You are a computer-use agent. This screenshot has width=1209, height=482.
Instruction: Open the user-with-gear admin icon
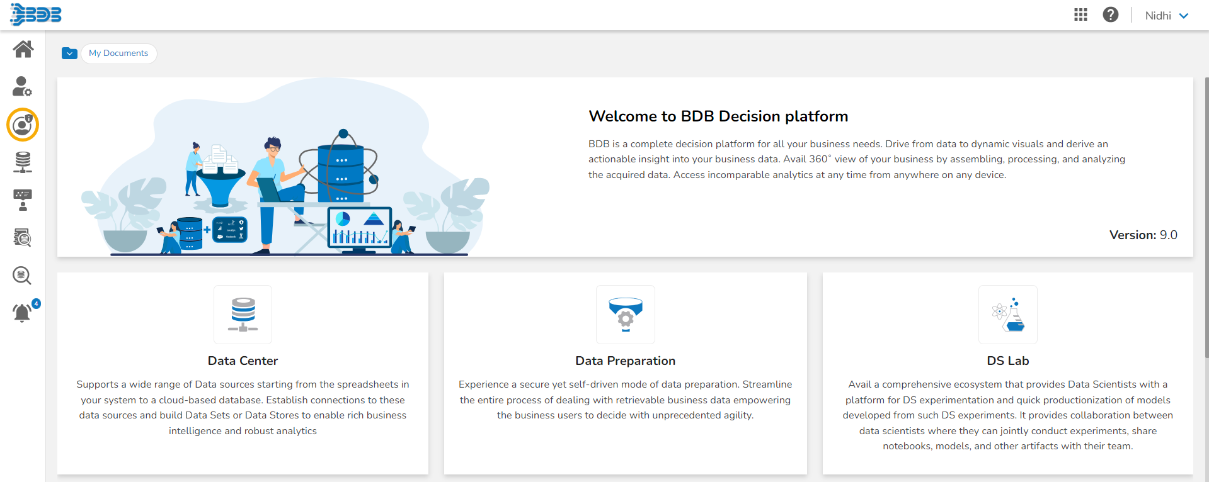[x=22, y=86]
